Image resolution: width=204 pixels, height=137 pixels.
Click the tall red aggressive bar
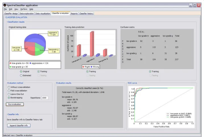pos(92,44)
